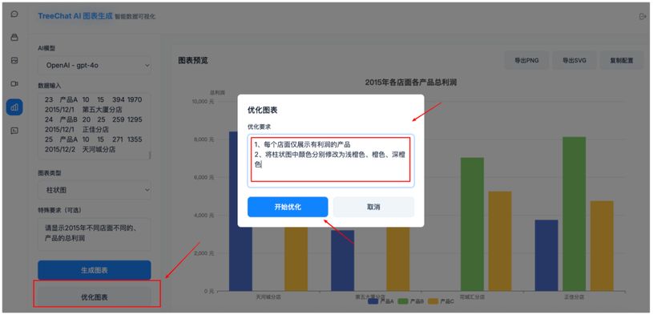Toggle 产品C legend series visibility

pyautogui.click(x=441, y=301)
